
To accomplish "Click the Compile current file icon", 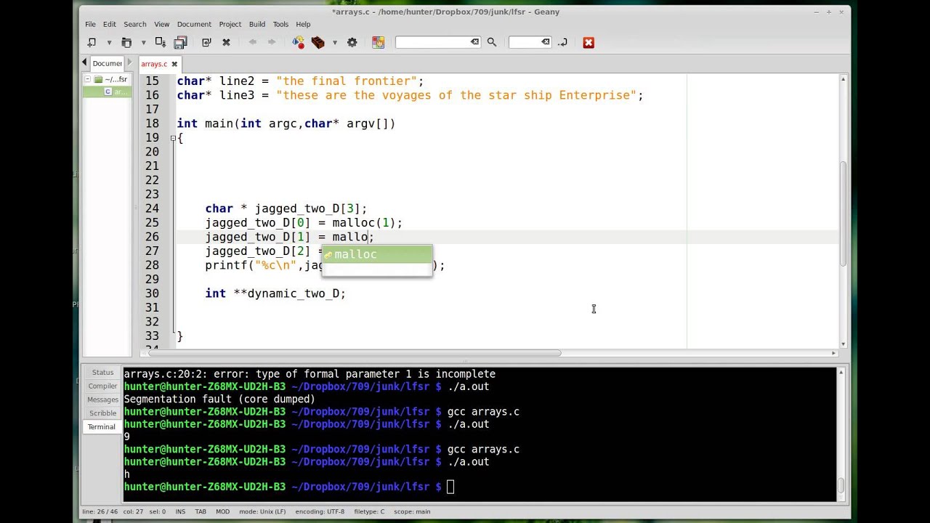I will click(x=298, y=42).
